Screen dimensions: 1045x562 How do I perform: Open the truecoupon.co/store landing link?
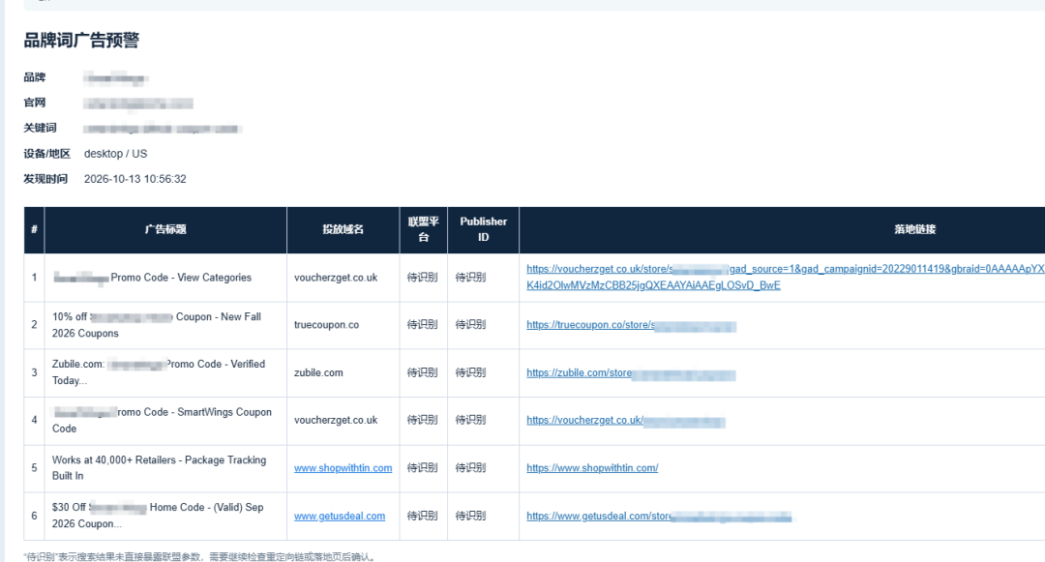click(631, 325)
